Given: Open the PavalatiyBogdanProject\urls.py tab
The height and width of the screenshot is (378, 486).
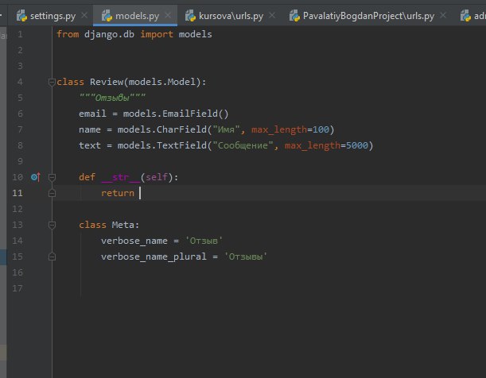Looking at the screenshot, I should (x=368, y=15).
